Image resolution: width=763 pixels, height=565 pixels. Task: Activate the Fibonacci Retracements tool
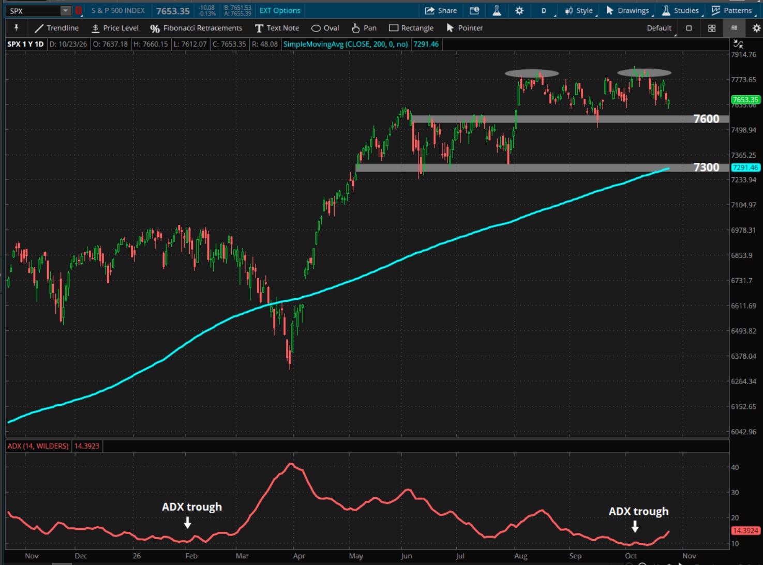(x=196, y=28)
